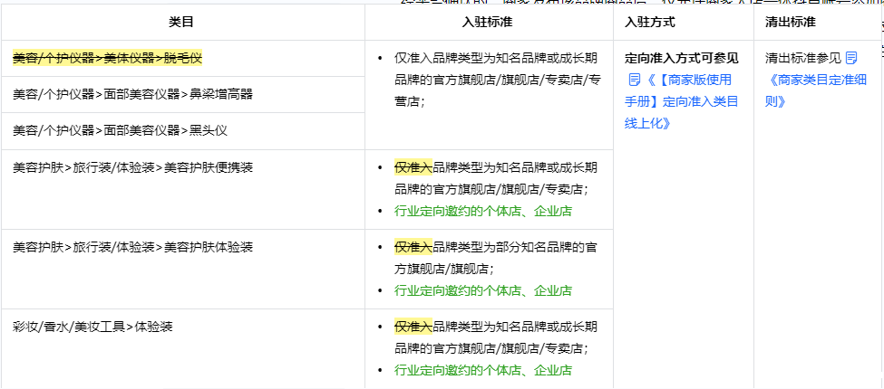Image resolution: width=884 pixels, height=389 pixels.
Task: Click highlighted 仅准入 in 便携装 row
Action: (413, 167)
